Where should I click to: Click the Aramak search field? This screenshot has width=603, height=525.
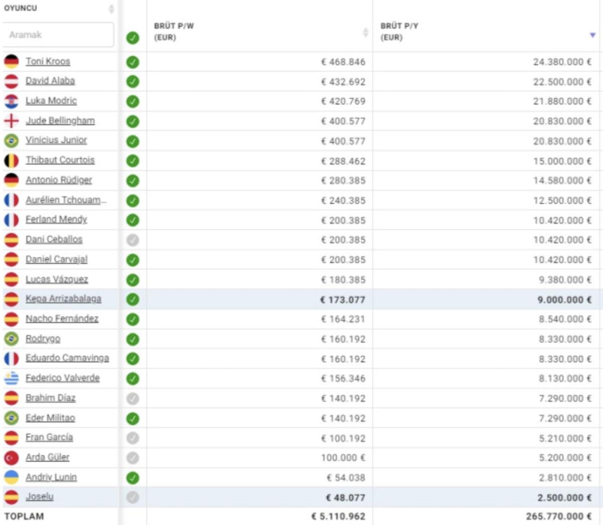click(58, 35)
